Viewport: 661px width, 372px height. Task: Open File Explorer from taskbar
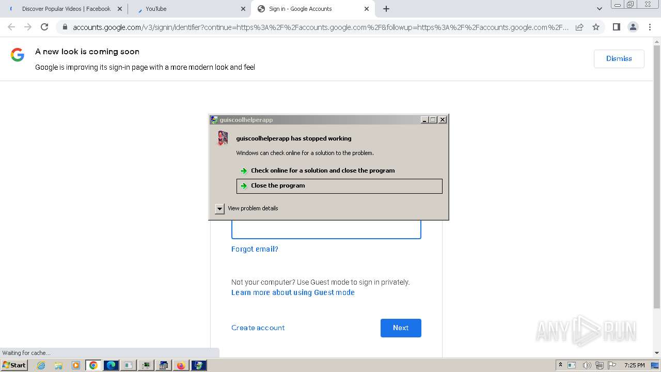coord(58,365)
